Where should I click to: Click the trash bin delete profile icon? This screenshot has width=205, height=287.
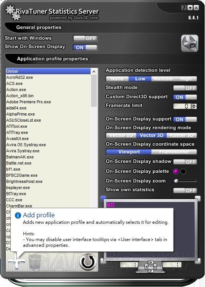coord(35,262)
